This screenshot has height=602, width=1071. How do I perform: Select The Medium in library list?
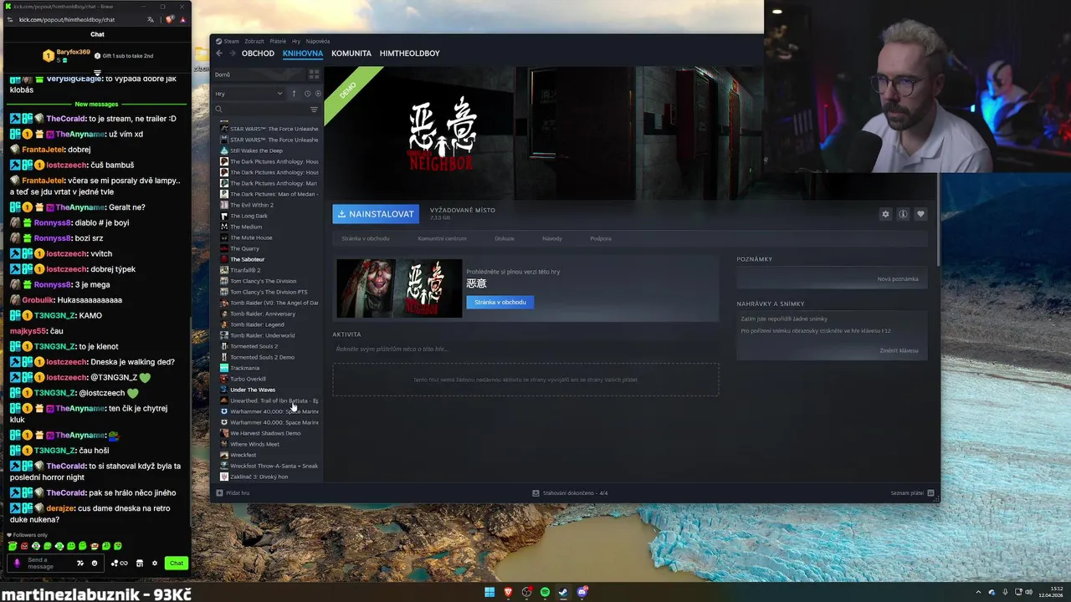246,227
